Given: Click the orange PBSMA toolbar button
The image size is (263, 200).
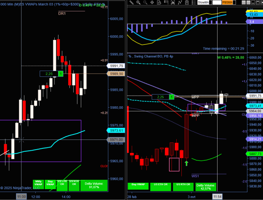Looking at the screenshot, I should pyautogui.click(x=227, y=3).
